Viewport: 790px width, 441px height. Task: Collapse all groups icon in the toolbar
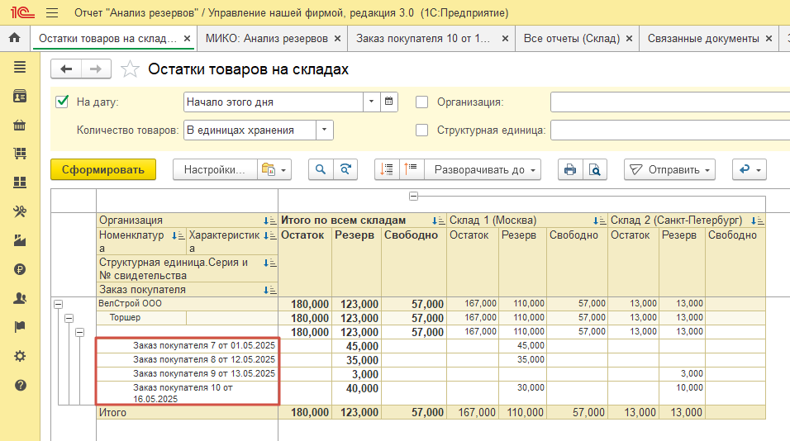click(x=387, y=169)
